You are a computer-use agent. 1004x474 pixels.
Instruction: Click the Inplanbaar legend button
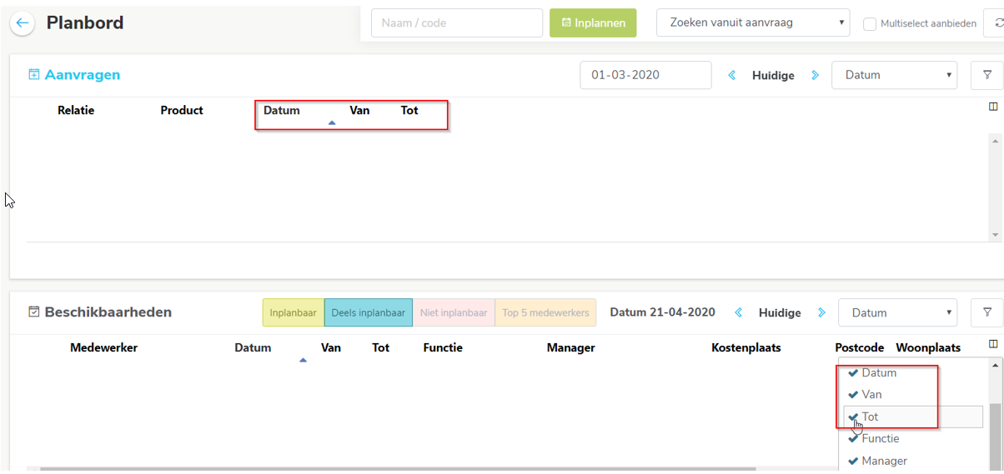[294, 312]
